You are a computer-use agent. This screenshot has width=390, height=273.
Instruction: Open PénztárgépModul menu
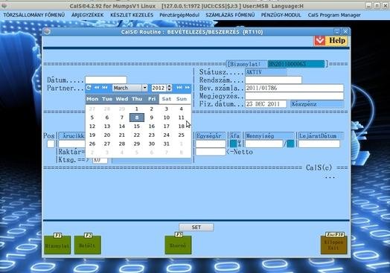(179, 15)
